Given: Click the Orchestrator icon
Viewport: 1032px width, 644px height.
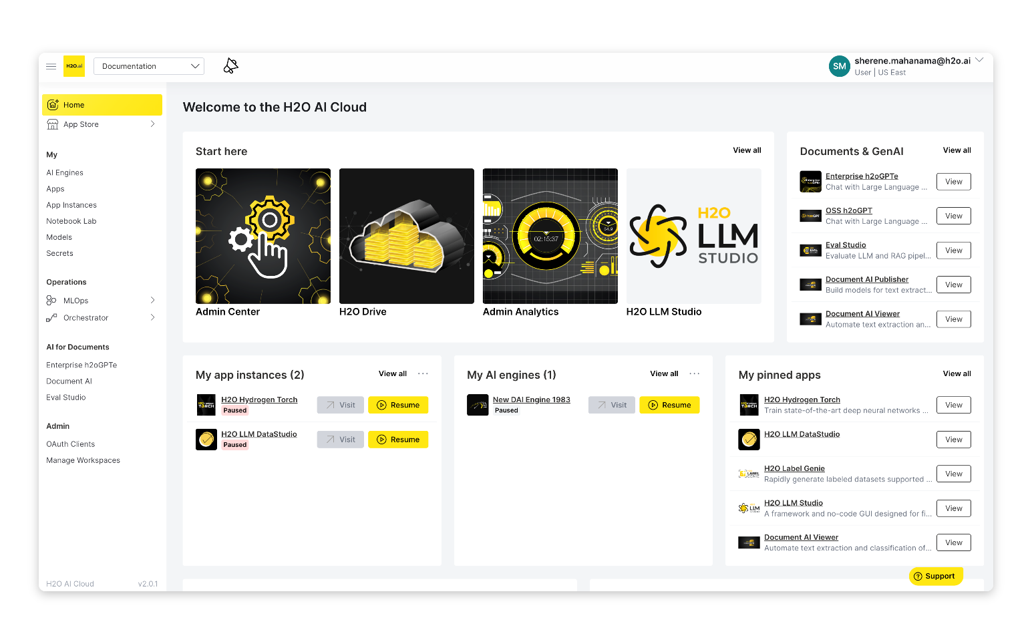Looking at the screenshot, I should (x=51, y=318).
